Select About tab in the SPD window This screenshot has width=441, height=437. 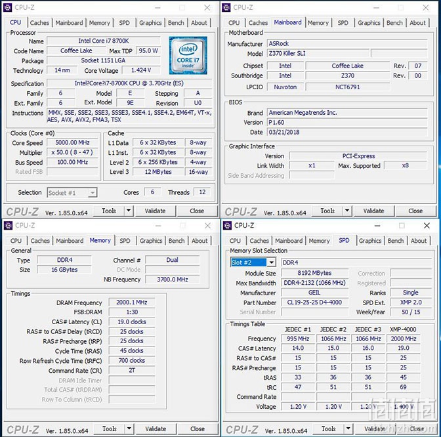click(x=419, y=241)
